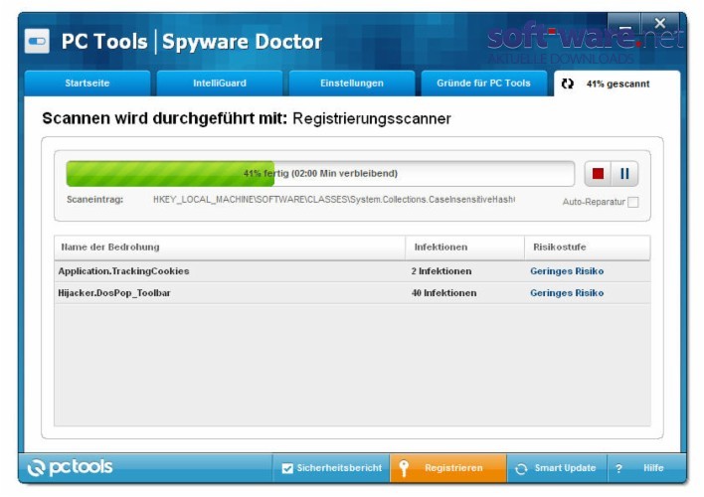
Task: Click the HKEY_LOCAL_MACHINE scan entry path
Action: coord(334,200)
